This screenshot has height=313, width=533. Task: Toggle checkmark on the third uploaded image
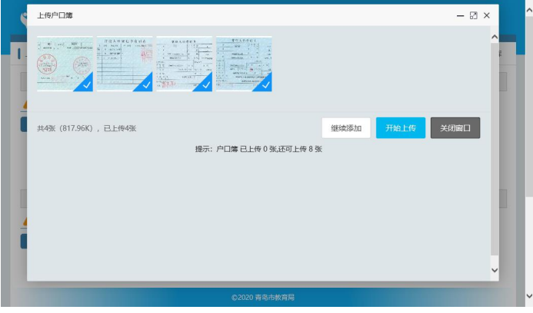click(205, 85)
